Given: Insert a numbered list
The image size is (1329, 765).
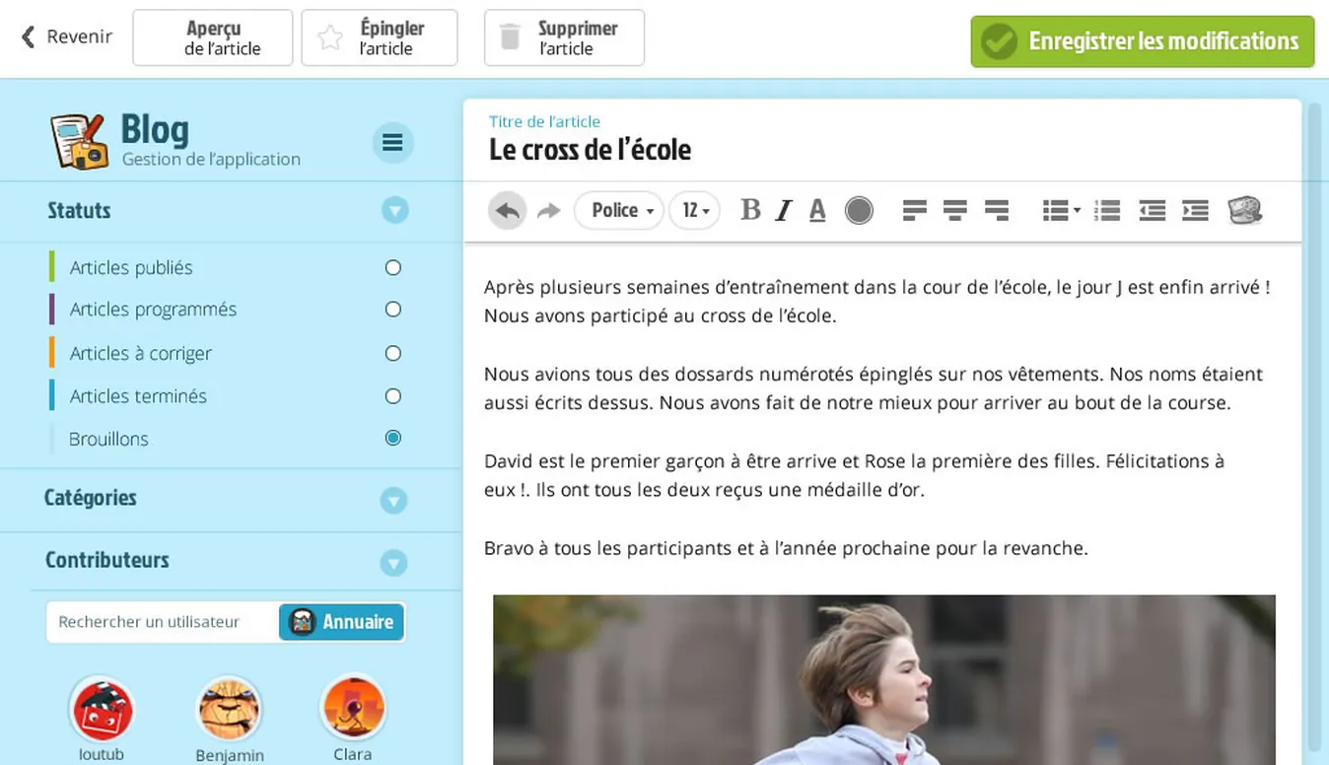Looking at the screenshot, I should (1107, 210).
